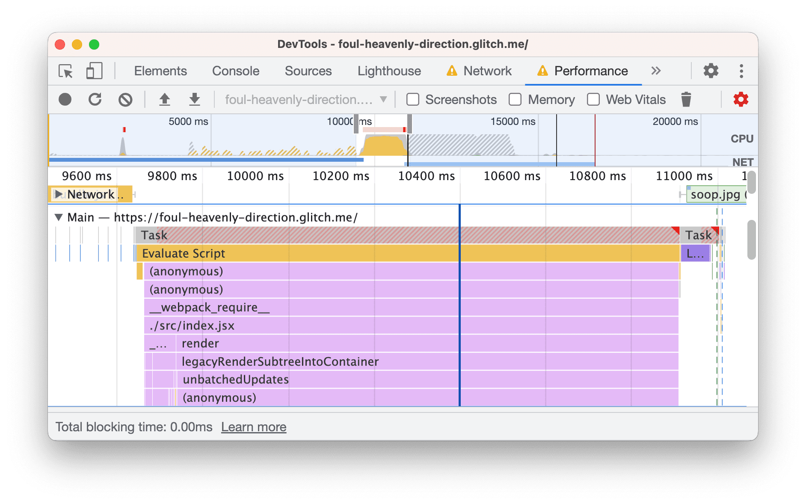The width and height of the screenshot is (806, 504).
Task: Click the second (anonymous) flame entry
Action: click(411, 290)
